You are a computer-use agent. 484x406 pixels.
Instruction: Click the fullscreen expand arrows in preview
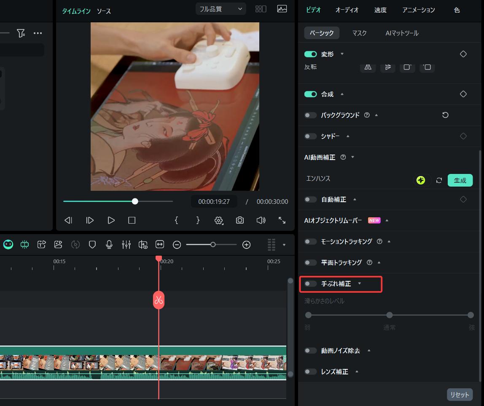282,220
